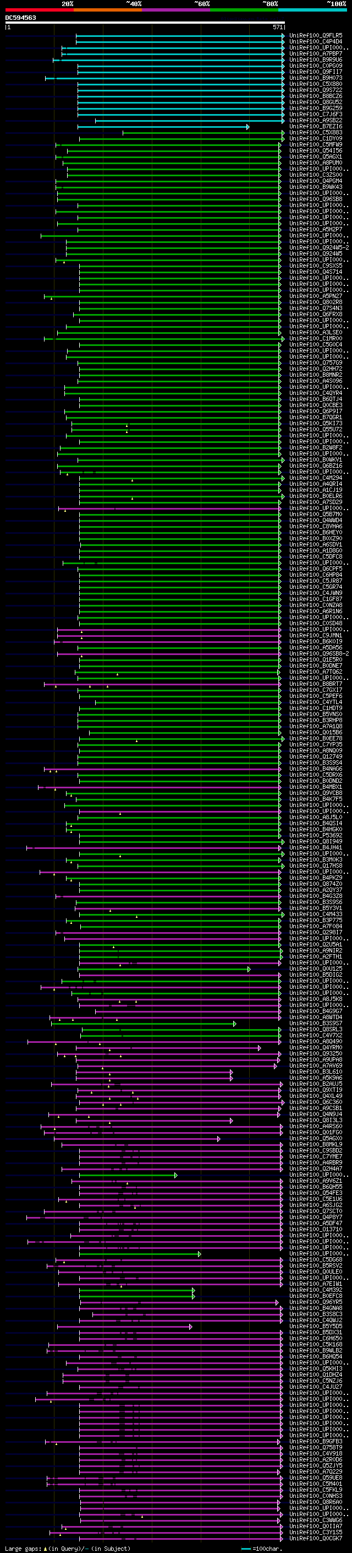The image size is (352, 1553).
Task: Click the UniRef100_C7J6F3 label
Action: [x=316, y=114]
